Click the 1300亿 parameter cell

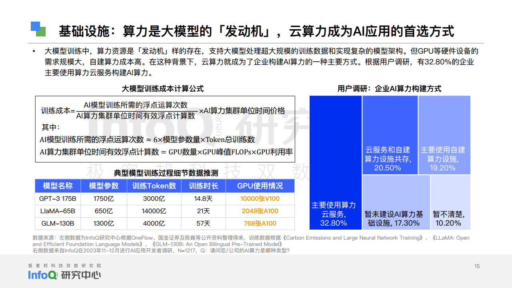tap(104, 224)
